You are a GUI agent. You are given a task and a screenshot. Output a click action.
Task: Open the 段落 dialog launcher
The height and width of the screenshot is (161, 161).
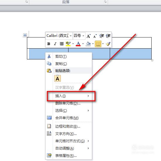[105, 2]
